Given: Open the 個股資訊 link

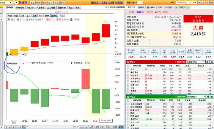Looking at the screenshot, I should (x=95, y=3).
